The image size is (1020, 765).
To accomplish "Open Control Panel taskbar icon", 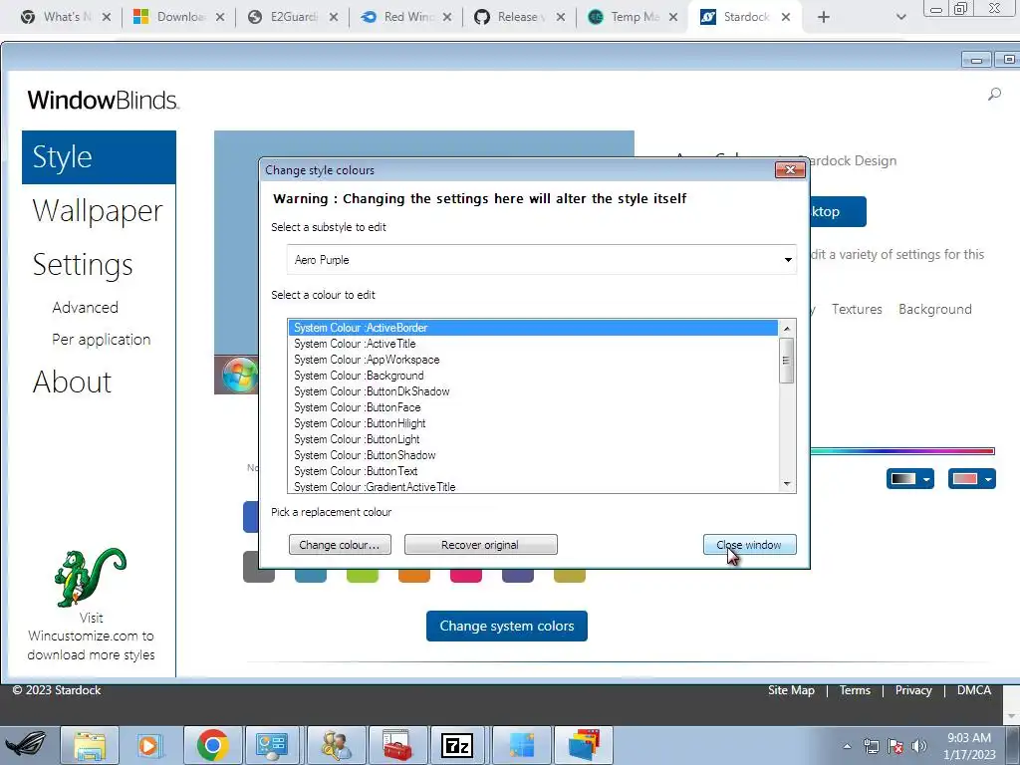I will (273, 745).
